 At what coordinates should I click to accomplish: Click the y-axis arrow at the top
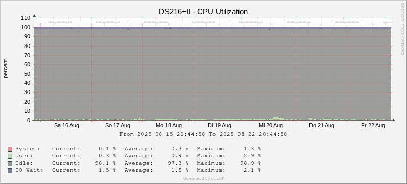[34, 16]
